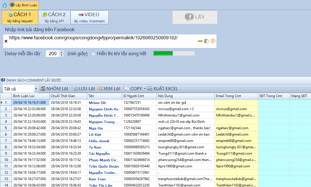Click the green arrow go icon
The width and height of the screenshot is (311, 187).
tap(200, 41)
